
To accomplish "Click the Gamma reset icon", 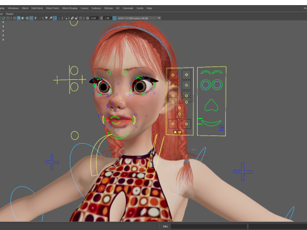I will pyautogui.click(x=101, y=18).
